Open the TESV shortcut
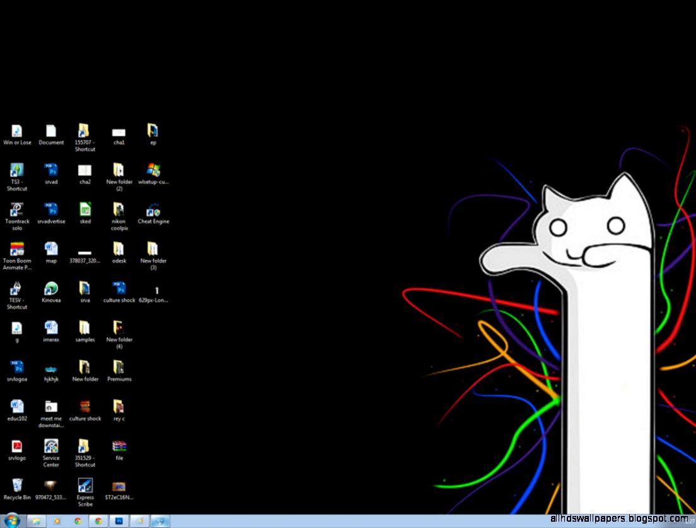 17,290
